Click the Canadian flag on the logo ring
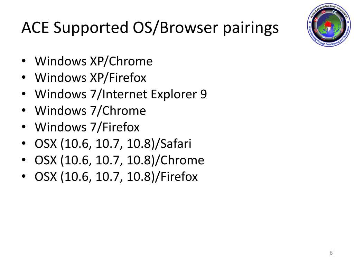This screenshot has width=354, height=265. 316,20
